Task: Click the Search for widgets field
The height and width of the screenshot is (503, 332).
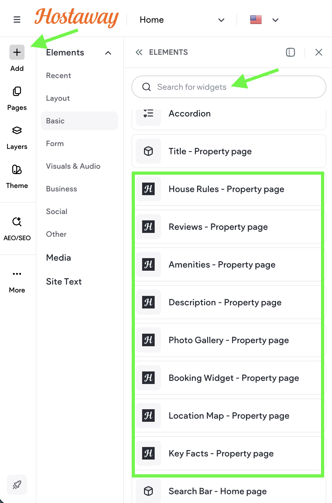Action: coord(229,87)
